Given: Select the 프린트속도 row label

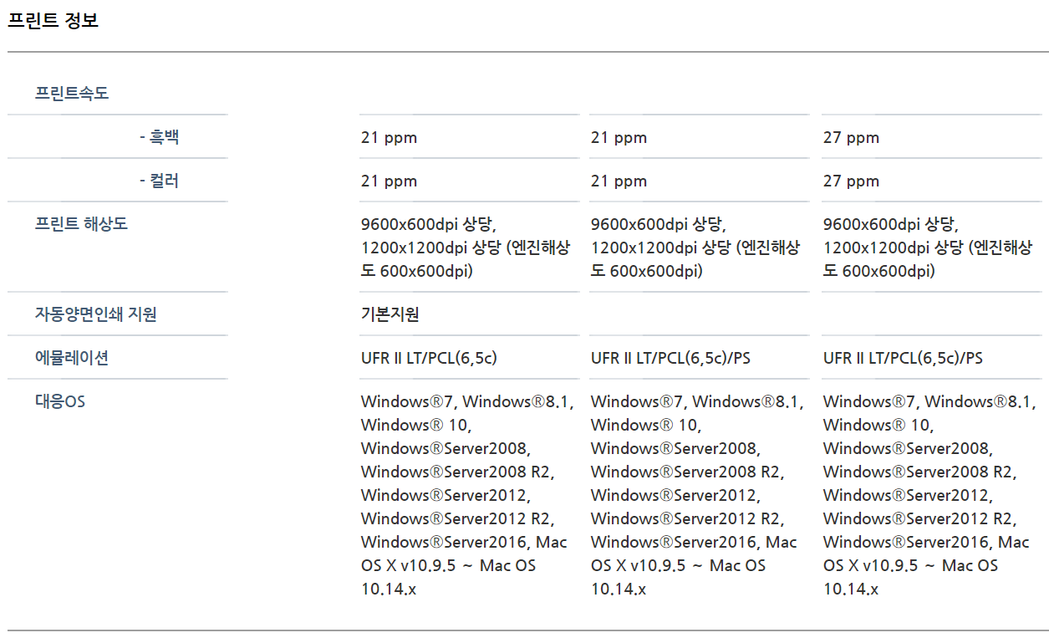Looking at the screenshot, I should click(72, 94).
